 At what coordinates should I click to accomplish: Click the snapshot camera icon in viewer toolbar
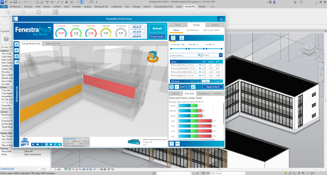(51, 144)
